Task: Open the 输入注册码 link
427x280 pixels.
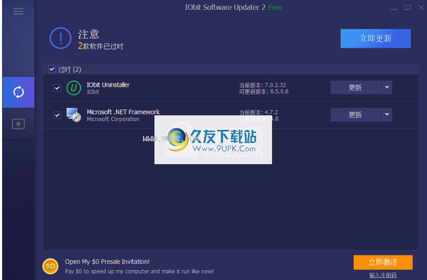Action: 383,275
